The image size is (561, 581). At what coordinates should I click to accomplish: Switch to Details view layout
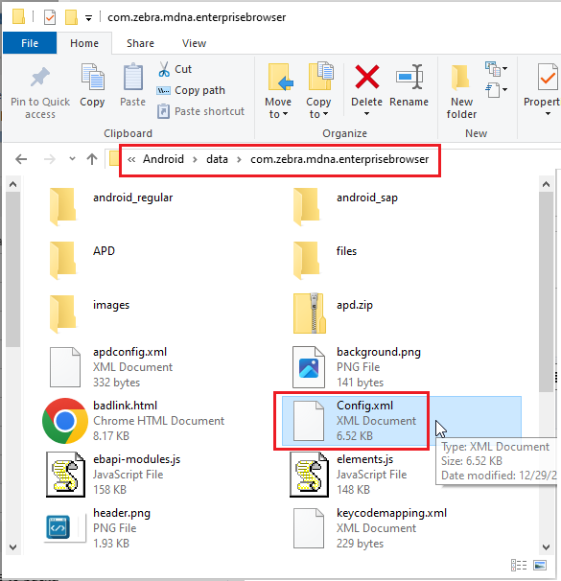click(x=519, y=565)
